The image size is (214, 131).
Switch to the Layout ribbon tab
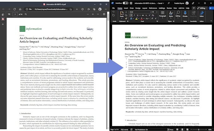coord(145,8)
